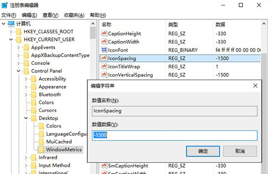Click the 数值名称 field showing IconSpacing
The image size is (268, 174).
[174, 111]
